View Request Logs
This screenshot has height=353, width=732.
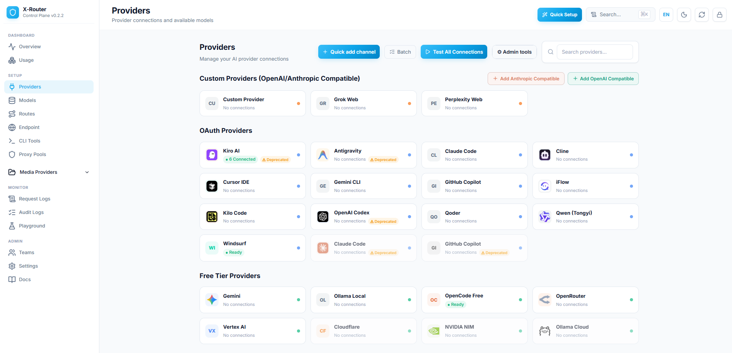[49, 199]
